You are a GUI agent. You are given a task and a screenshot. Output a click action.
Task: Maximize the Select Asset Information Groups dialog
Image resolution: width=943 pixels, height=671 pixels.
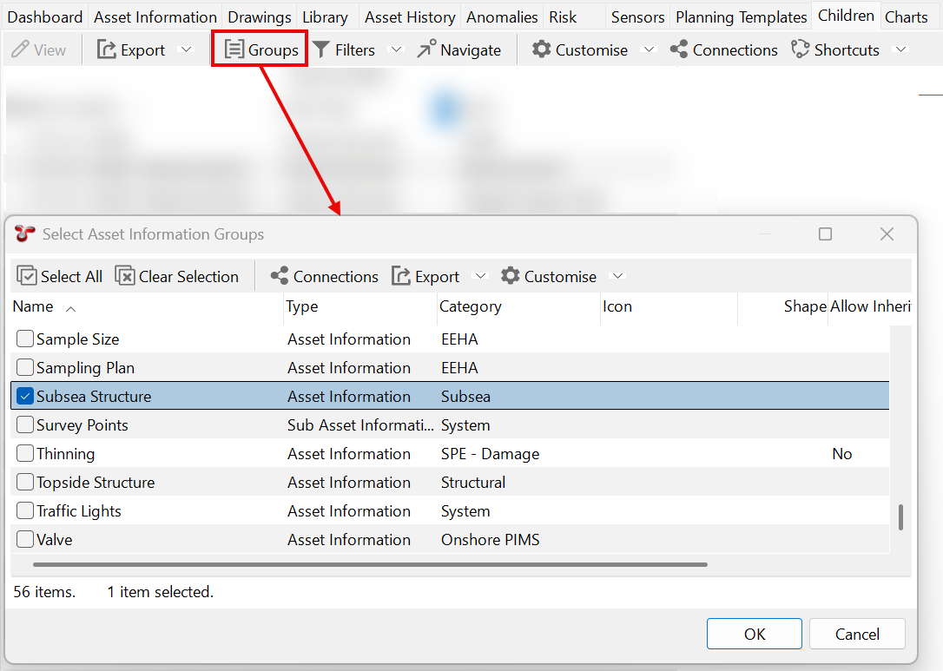pos(825,234)
